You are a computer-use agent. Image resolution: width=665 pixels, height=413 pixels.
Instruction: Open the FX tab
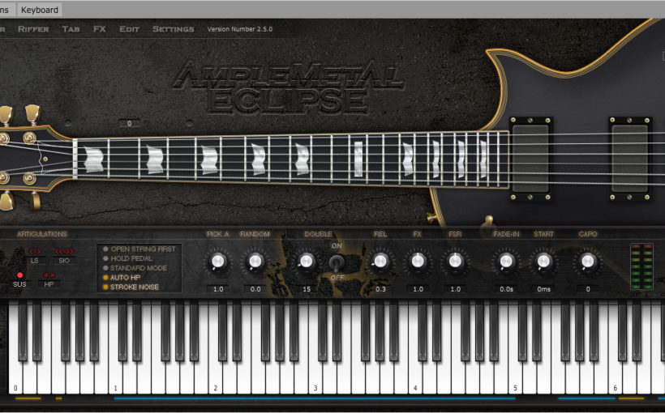point(99,29)
